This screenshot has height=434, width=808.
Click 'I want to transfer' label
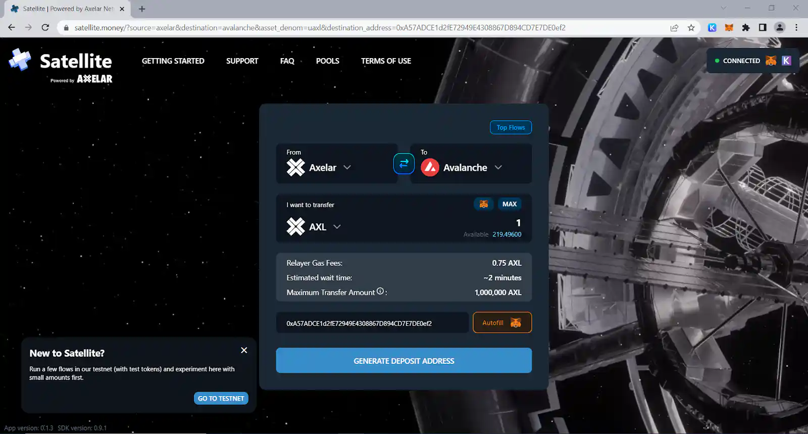(310, 205)
